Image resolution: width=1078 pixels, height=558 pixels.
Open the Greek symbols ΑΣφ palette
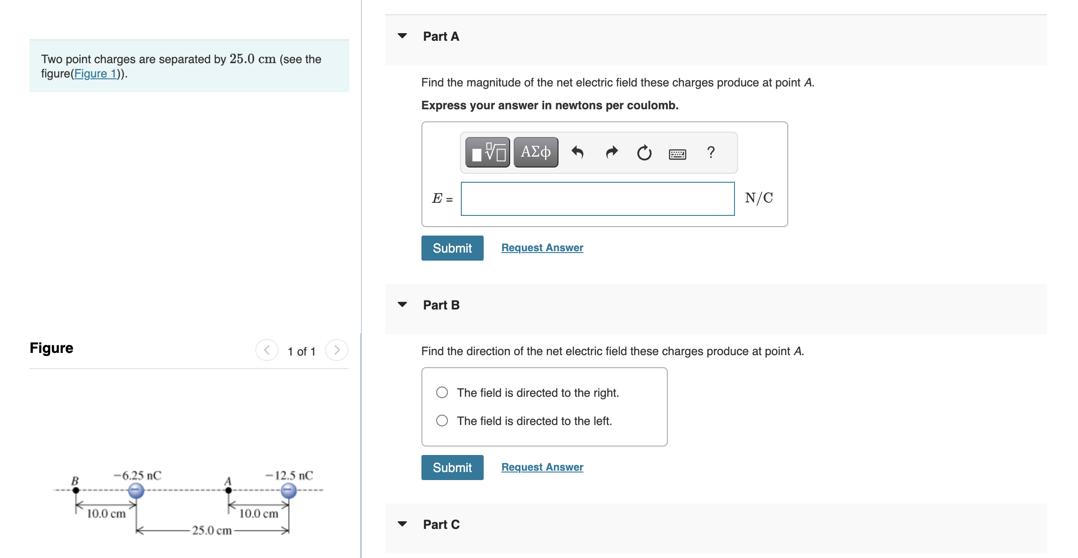tap(536, 152)
